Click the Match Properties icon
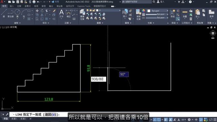 138,14
